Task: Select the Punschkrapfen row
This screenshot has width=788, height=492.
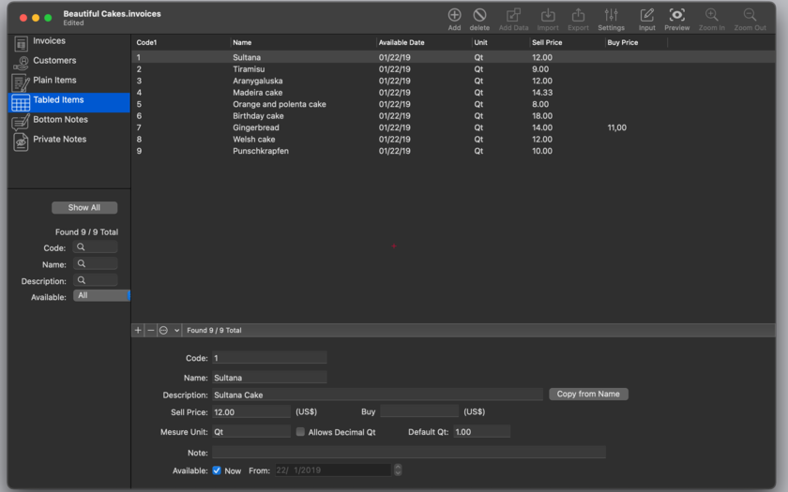Action: pyautogui.click(x=453, y=151)
